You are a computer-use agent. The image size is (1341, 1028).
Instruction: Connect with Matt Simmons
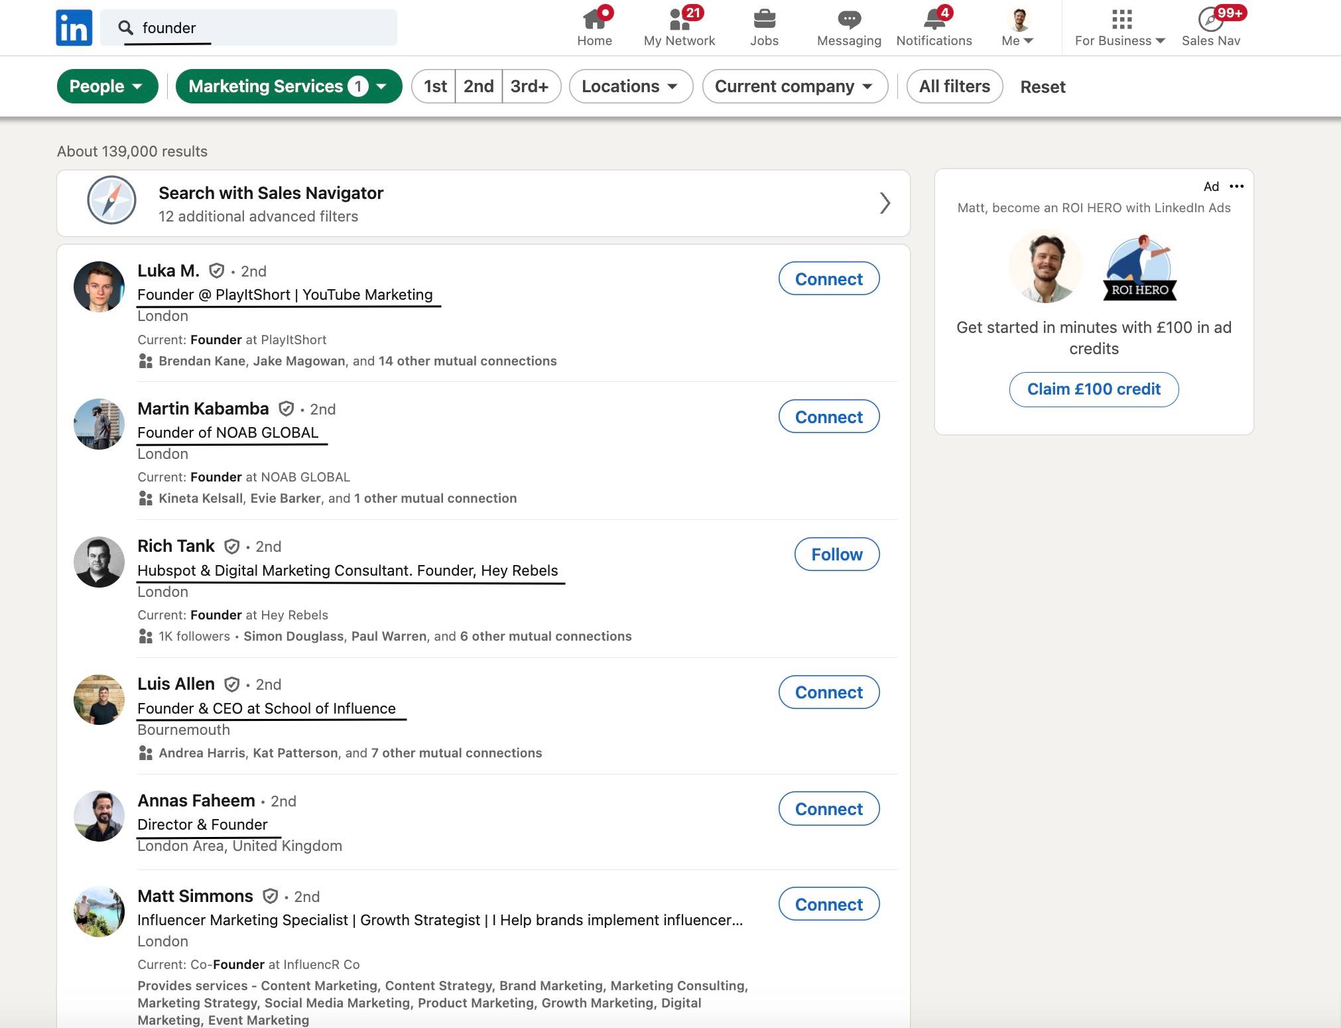tap(829, 904)
